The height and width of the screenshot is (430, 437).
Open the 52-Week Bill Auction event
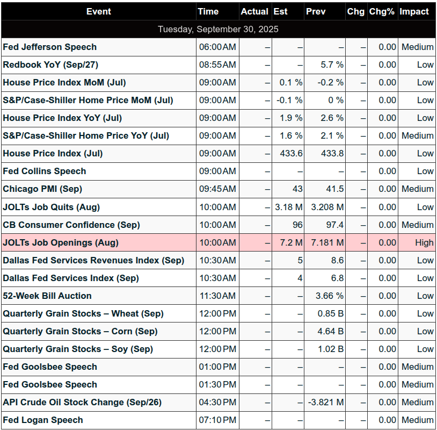47,296
